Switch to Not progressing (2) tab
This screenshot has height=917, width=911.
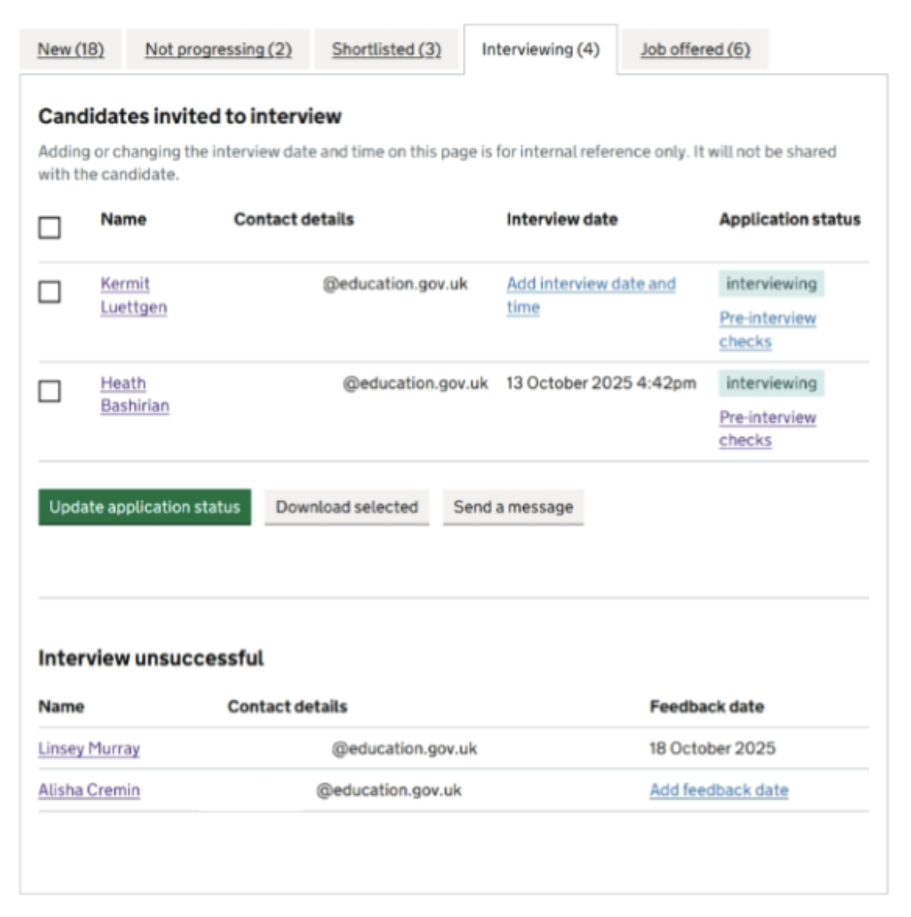pyautogui.click(x=218, y=50)
